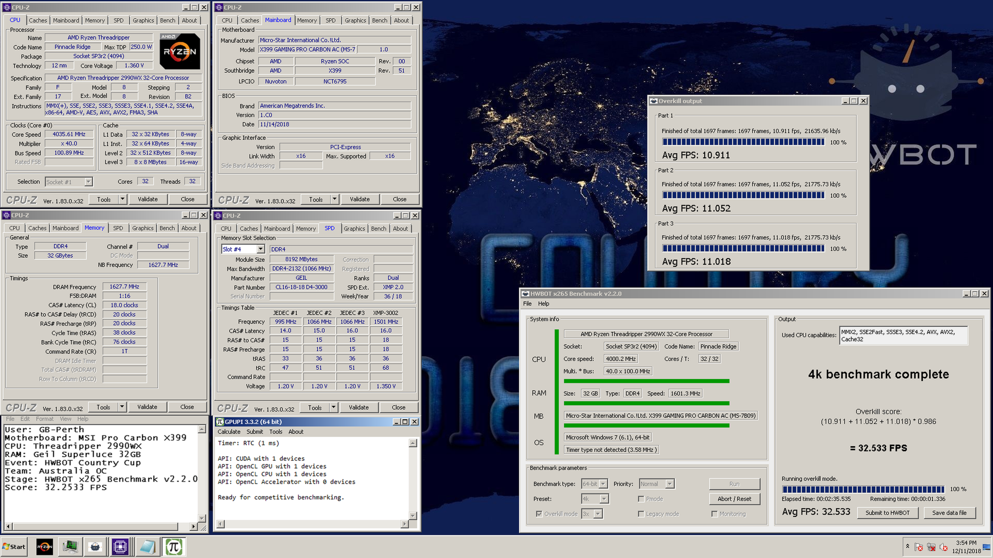This screenshot has height=558, width=993.
Task: Click Tools button in CPU-Z Memory window
Action: pyautogui.click(x=103, y=407)
